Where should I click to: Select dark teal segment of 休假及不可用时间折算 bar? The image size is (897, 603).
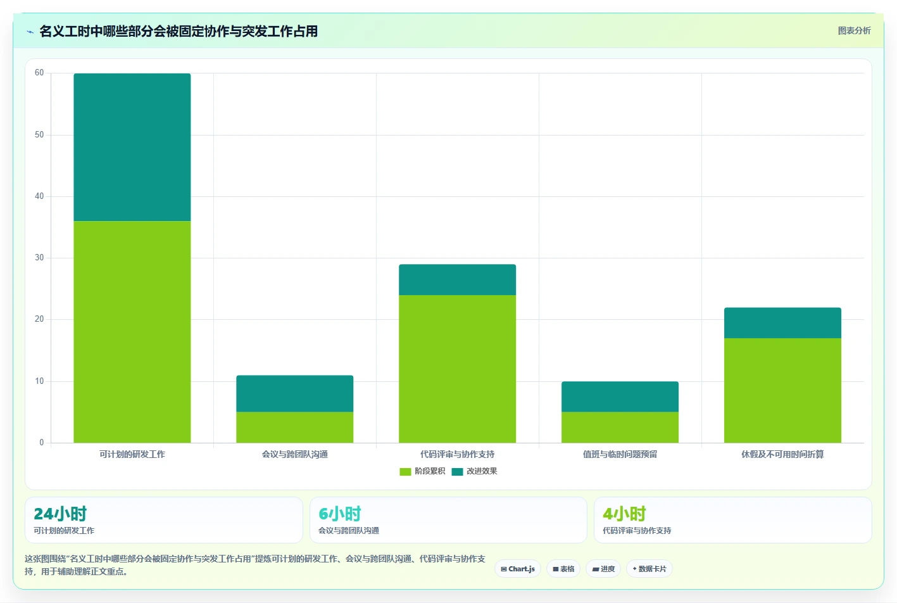[x=783, y=323]
